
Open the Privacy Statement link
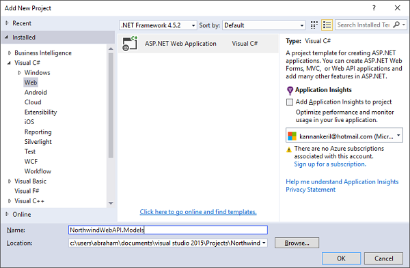point(310,190)
